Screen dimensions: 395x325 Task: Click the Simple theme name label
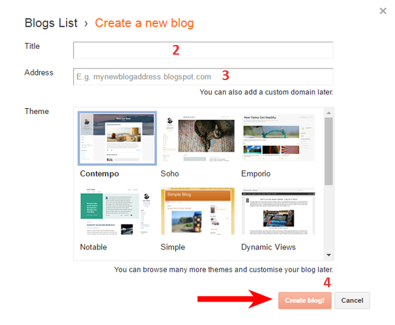173,247
